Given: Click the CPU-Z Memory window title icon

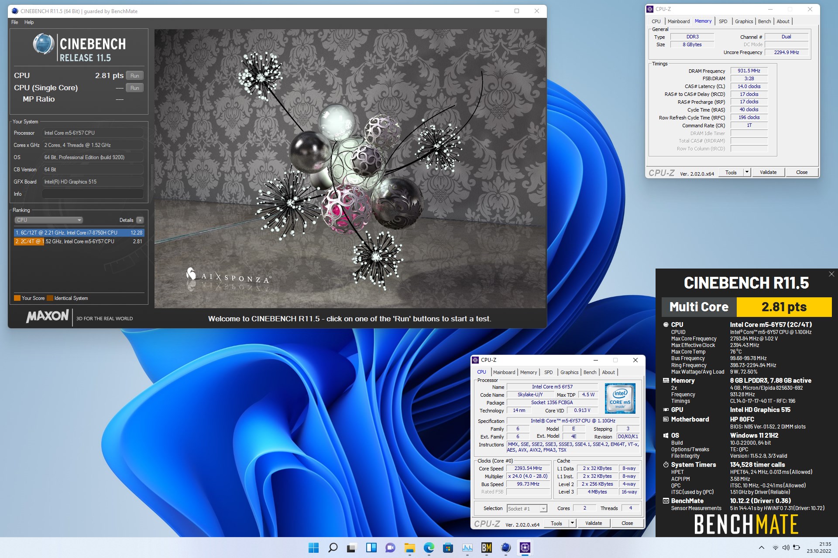Looking at the screenshot, I should point(650,9).
